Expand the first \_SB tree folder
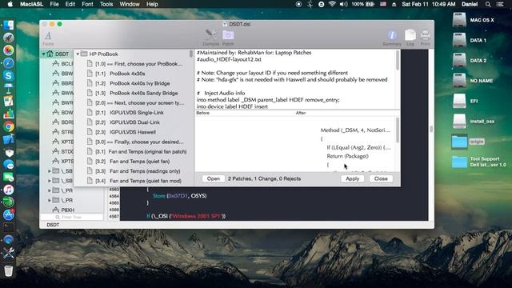 tap(50, 170)
